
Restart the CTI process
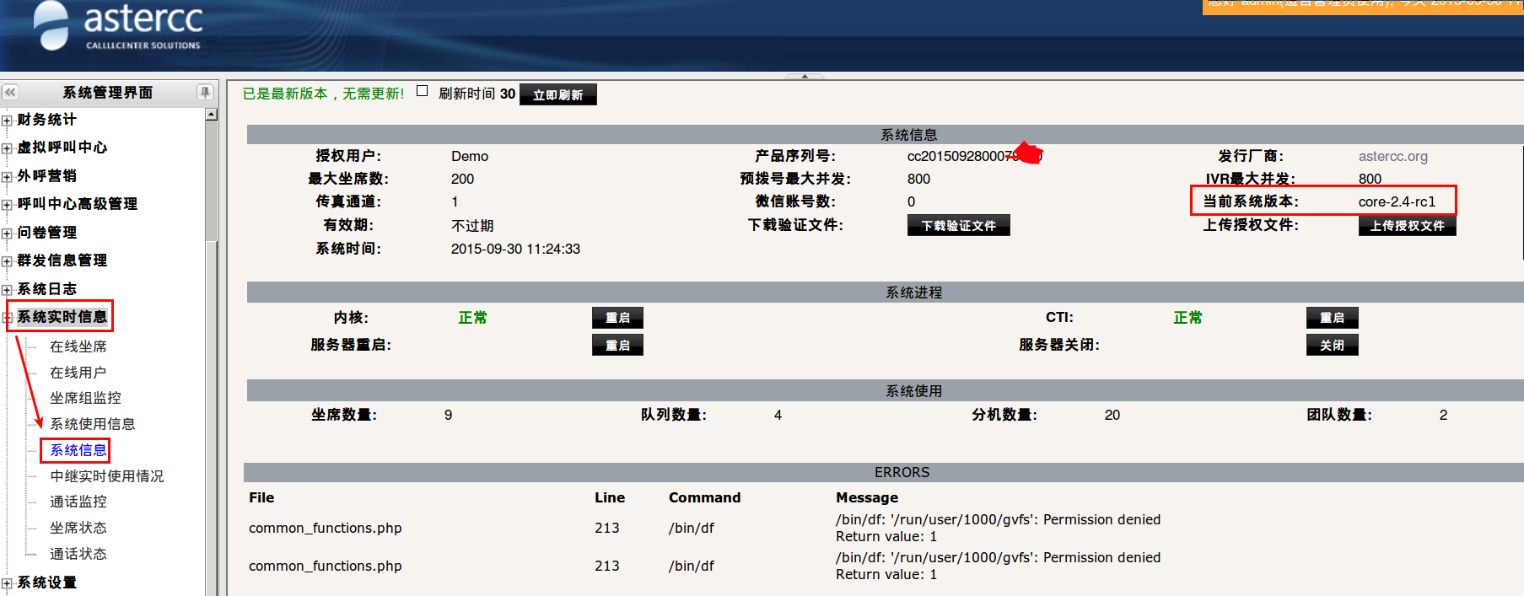pos(1332,318)
